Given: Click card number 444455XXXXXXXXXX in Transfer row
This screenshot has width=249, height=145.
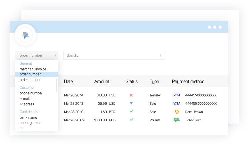Looking at the screenshot, I should [x=201, y=95].
